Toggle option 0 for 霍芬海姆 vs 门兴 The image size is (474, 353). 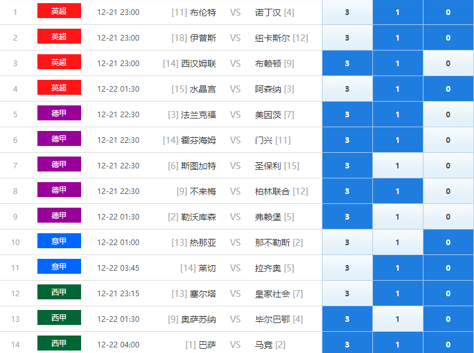[448, 140]
